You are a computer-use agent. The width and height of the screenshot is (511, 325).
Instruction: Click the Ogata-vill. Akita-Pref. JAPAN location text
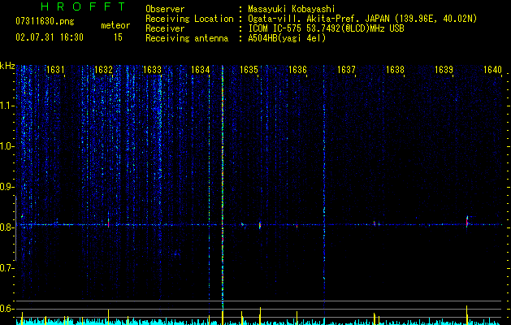click(362, 19)
